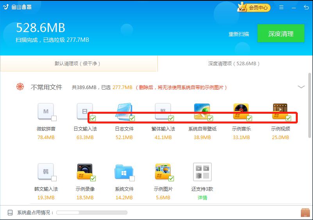
Task: Click the 63.3MB size under 日文输入法
Action: click(x=85, y=137)
